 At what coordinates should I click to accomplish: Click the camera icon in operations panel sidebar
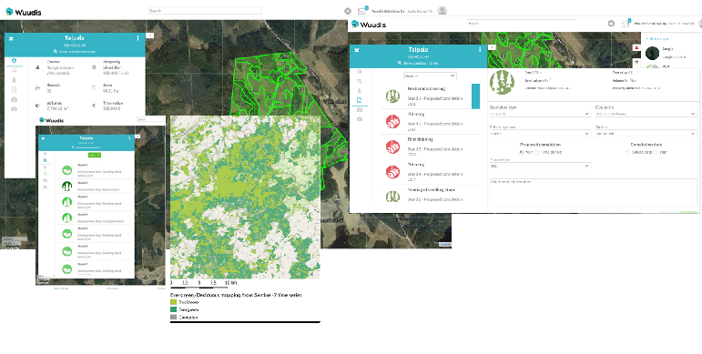click(x=360, y=109)
